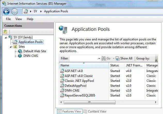Click the scrollbar right arrow
Viewport: 163px width, 114px height.
pos(156,102)
